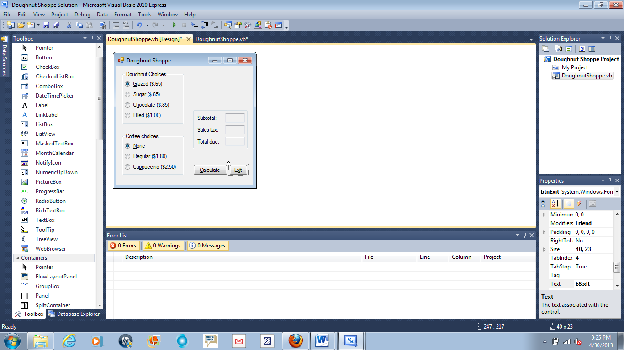
Task: Open the Project menu
Action: (x=59, y=15)
